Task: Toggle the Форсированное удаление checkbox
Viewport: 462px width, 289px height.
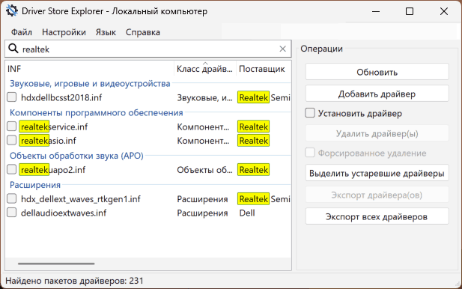Action: point(310,153)
